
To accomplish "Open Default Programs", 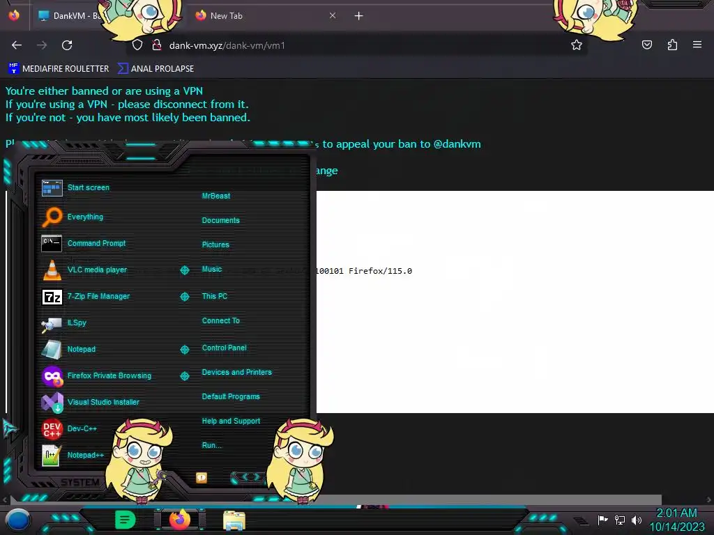I will (231, 396).
